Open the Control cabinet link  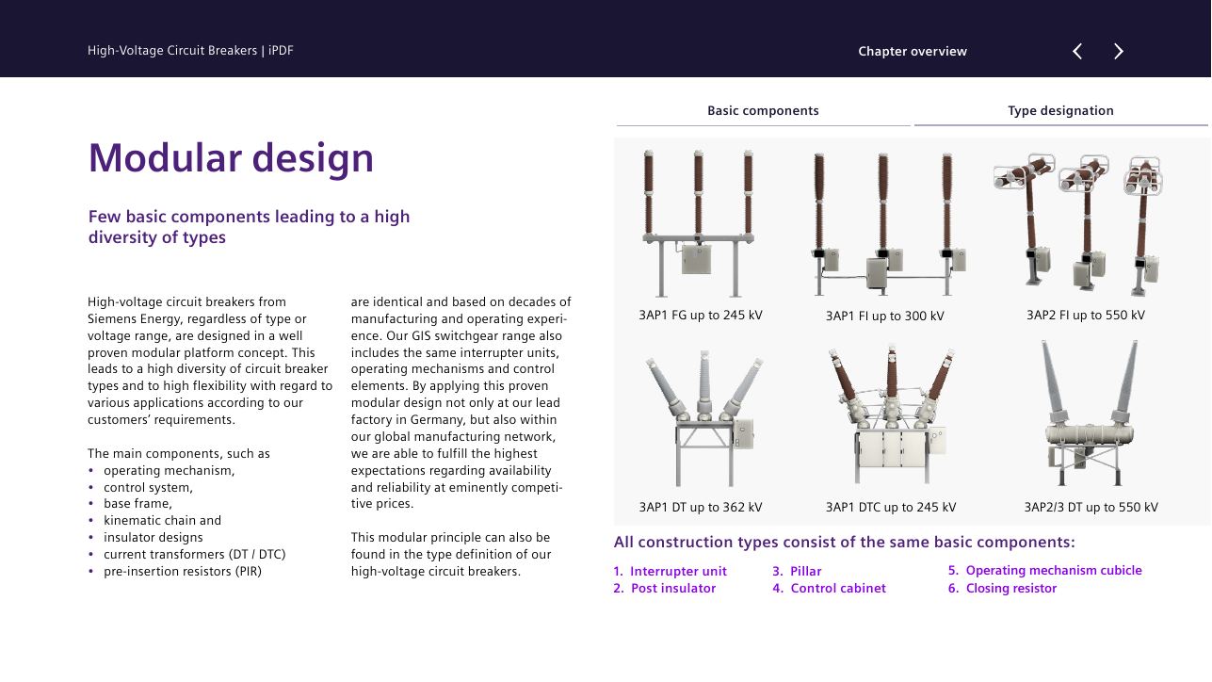tap(829, 589)
